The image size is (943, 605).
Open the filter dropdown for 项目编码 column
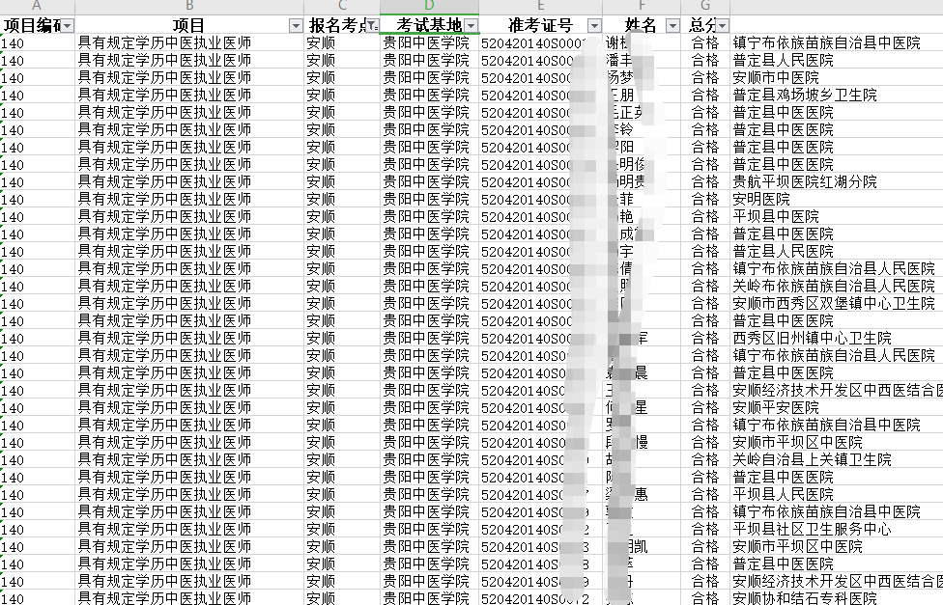(68, 26)
